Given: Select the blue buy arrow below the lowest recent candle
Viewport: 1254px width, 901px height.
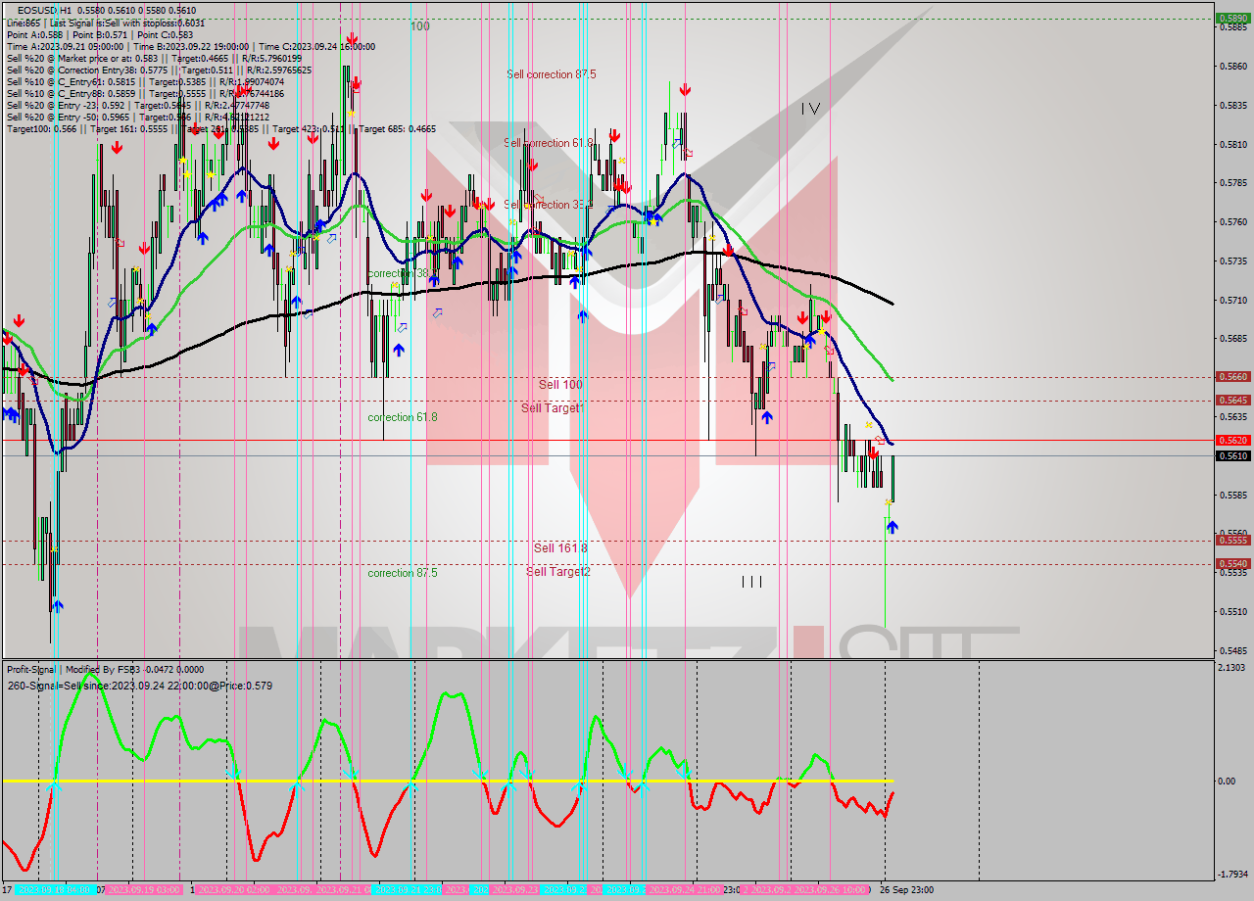Looking at the screenshot, I should (x=892, y=526).
